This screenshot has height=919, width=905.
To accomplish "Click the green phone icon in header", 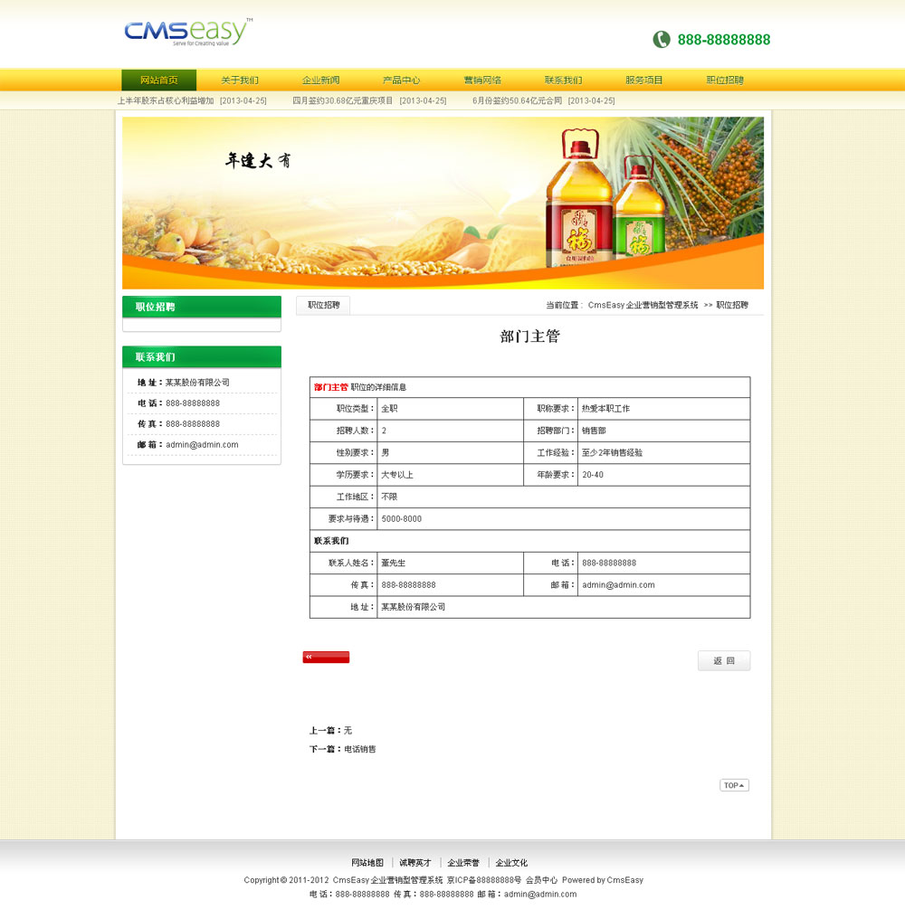I will (662, 40).
